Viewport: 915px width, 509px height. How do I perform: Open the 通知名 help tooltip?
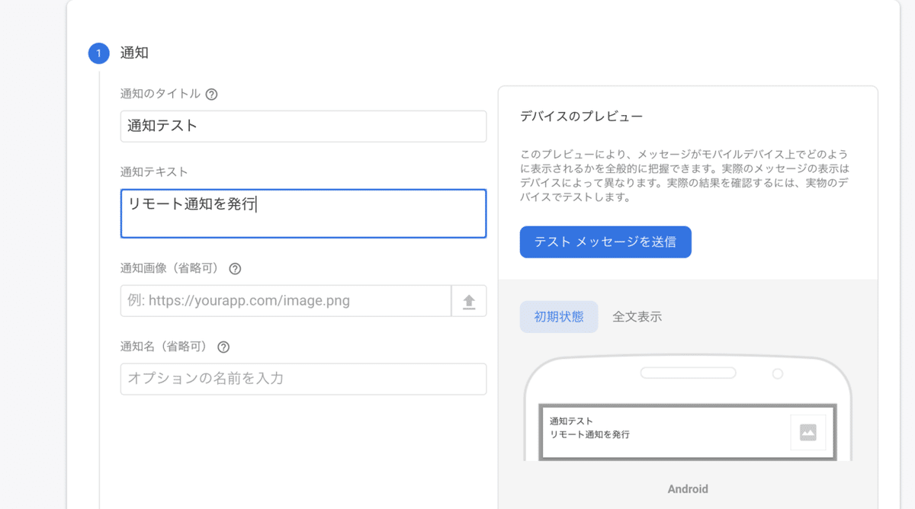pyautogui.click(x=223, y=347)
